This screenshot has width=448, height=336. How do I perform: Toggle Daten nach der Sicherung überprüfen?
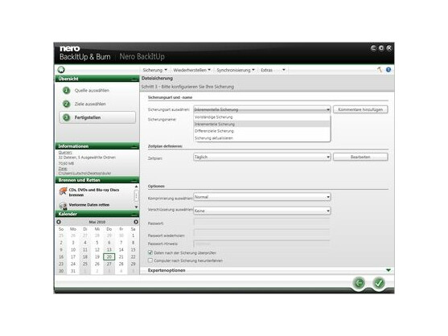click(x=150, y=252)
